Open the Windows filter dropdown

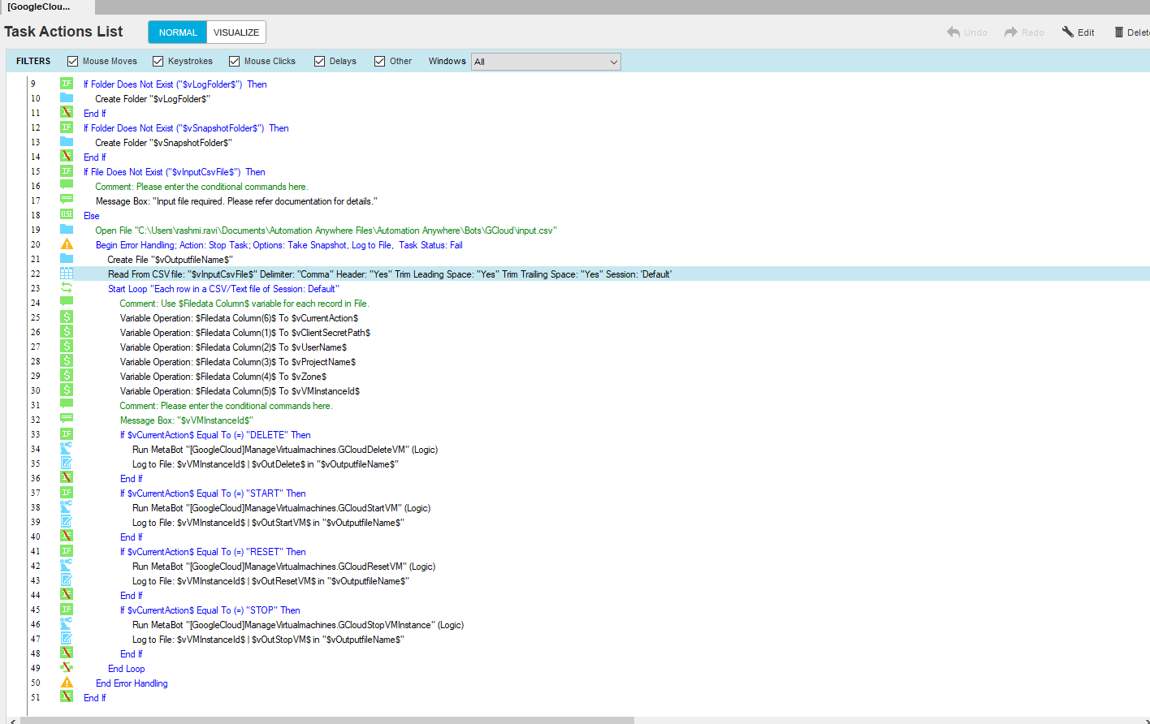pyautogui.click(x=546, y=62)
